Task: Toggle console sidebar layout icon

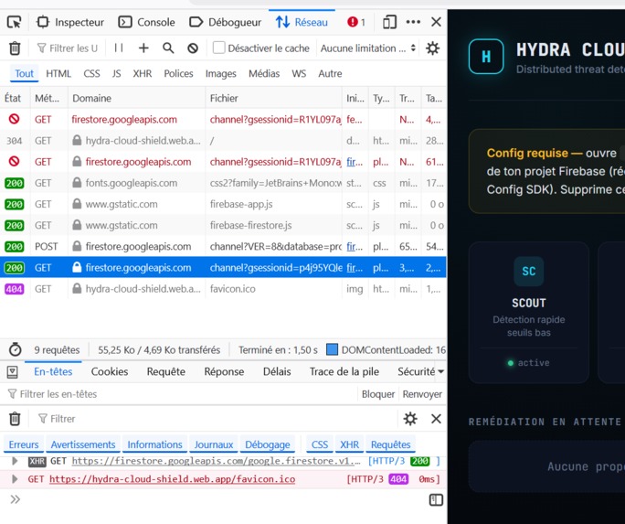Action: (436, 500)
